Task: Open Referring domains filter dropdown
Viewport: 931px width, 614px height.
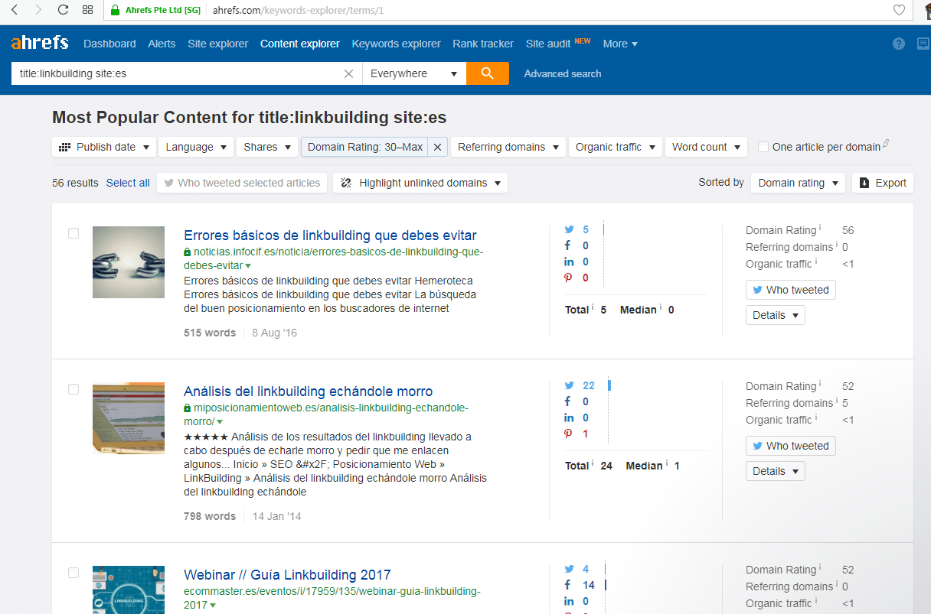Action: [x=508, y=147]
